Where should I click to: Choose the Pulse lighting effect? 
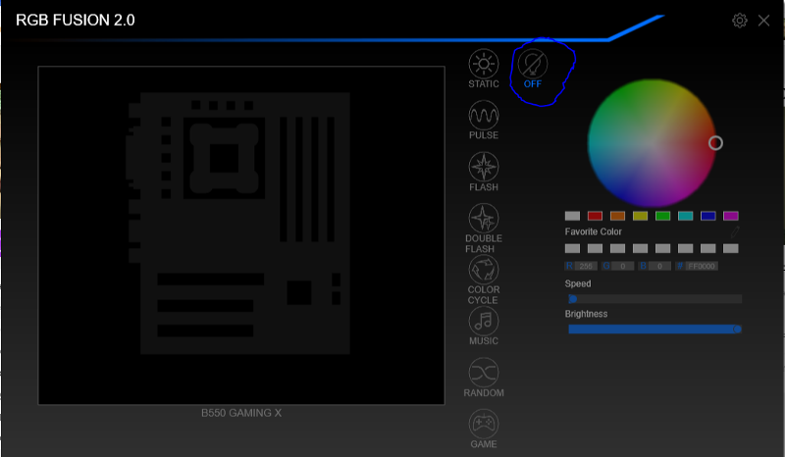click(x=483, y=117)
